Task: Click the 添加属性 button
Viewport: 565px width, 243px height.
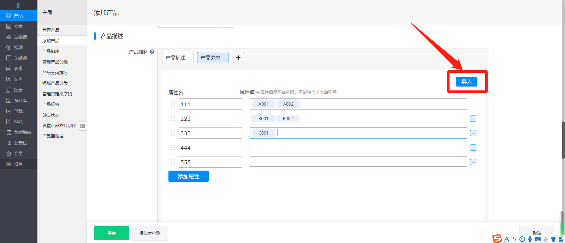Action: click(189, 176)
